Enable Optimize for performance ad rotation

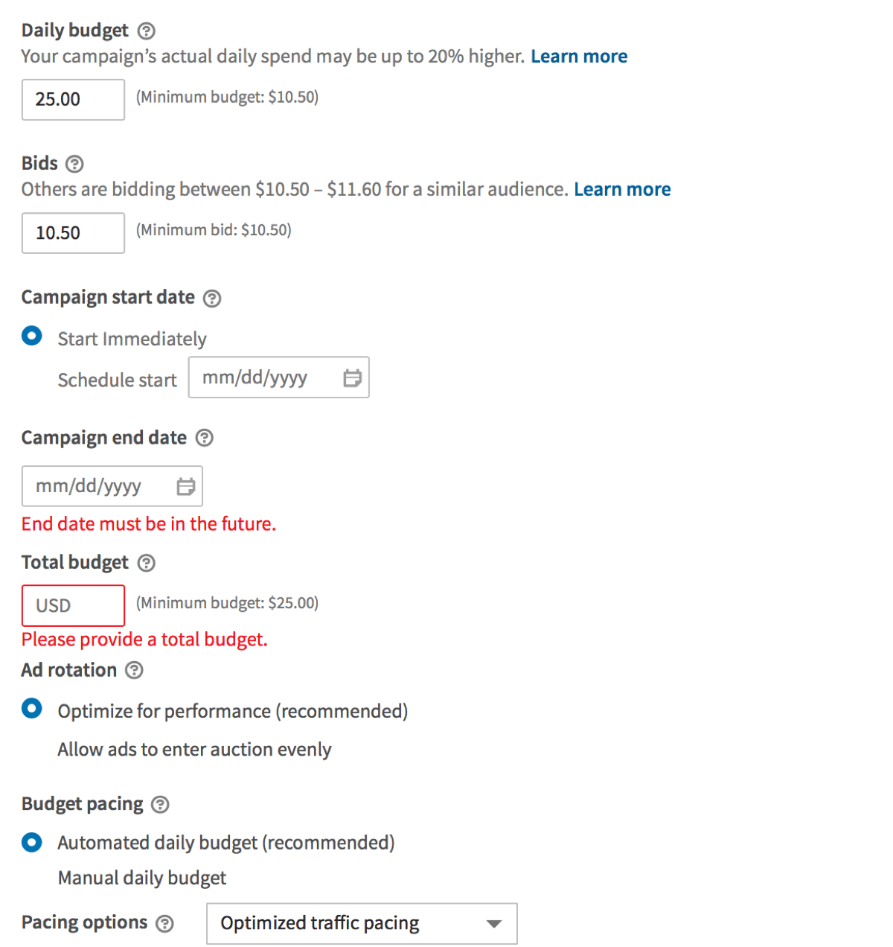coord(32,709)
